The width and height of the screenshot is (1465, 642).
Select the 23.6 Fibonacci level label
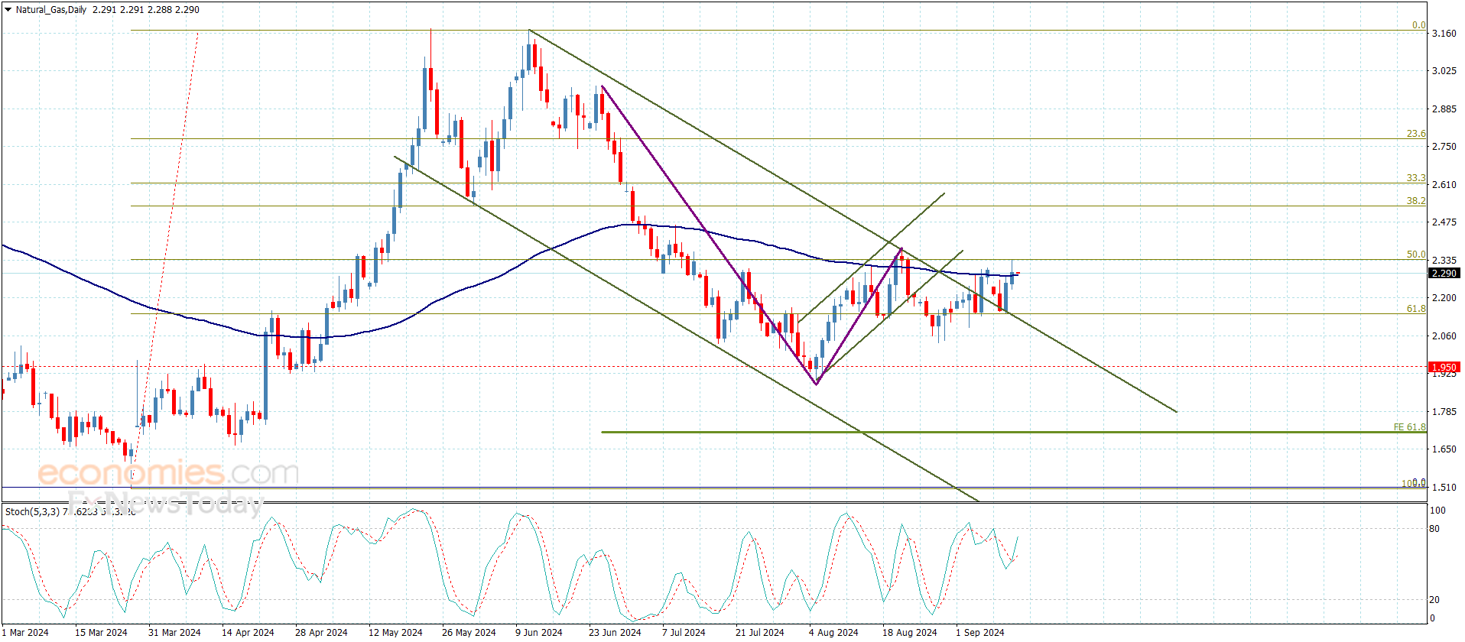pyautogui.click(x=1416, y=134)
